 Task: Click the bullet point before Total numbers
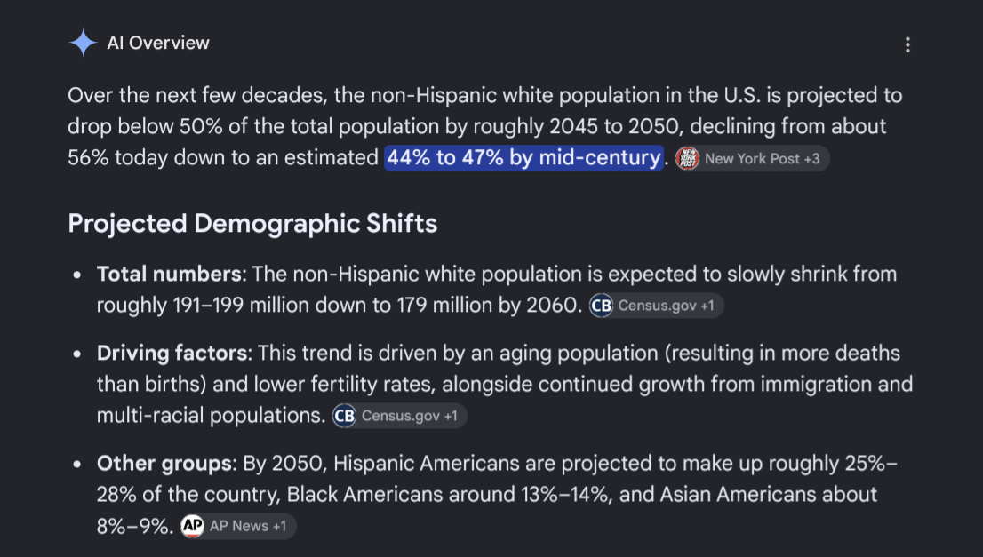tap(77, 275)
